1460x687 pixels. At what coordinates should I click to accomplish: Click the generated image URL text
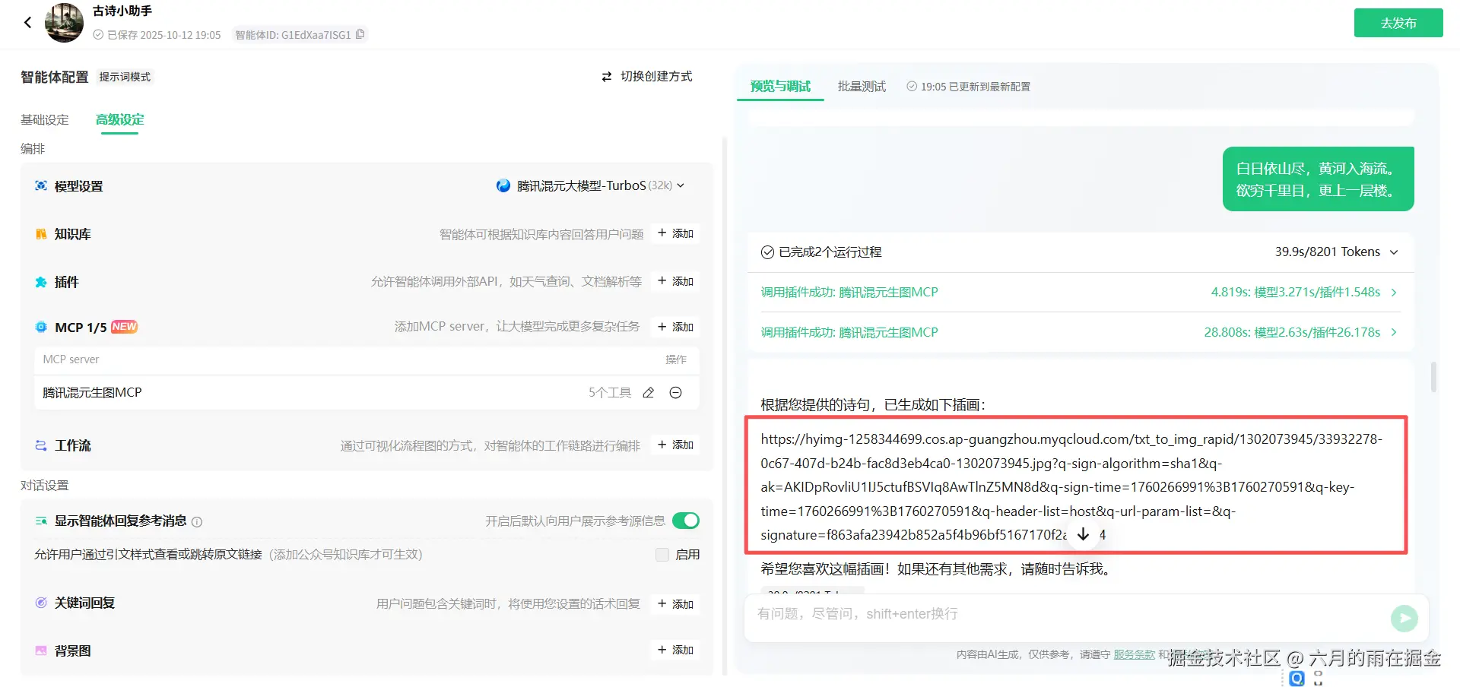tap(1071, 487)
